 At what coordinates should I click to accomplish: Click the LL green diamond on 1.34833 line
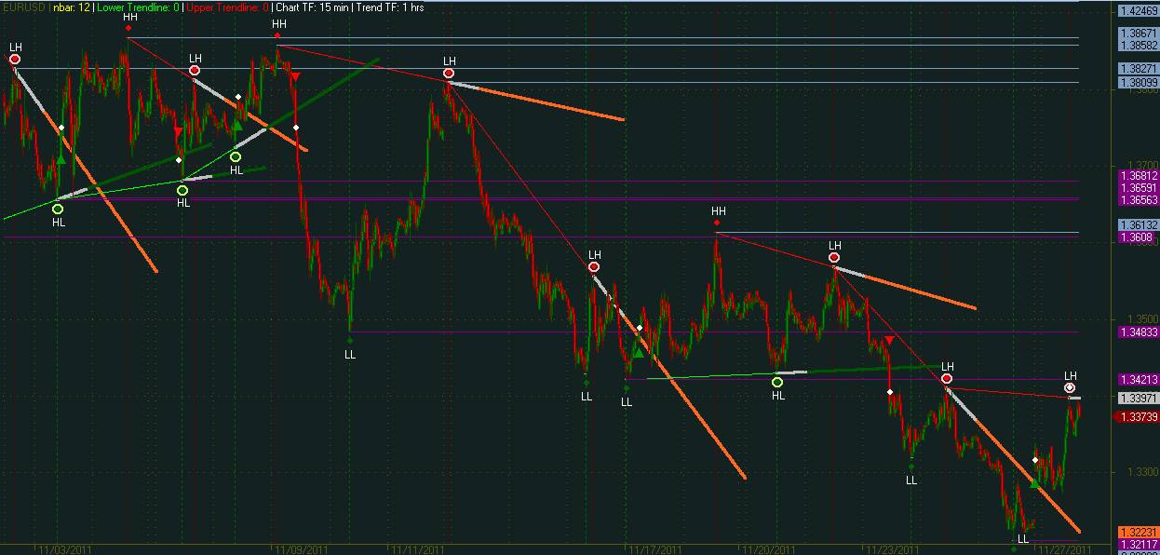coord(349,340)
